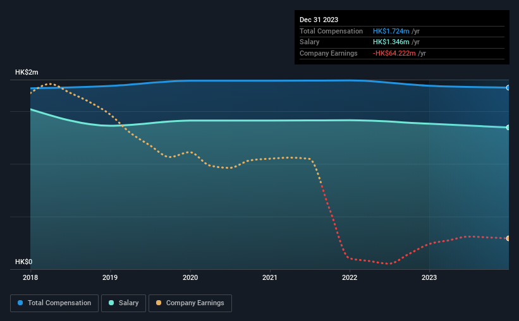Click the 2019 x-axis label

pos(110,277)
